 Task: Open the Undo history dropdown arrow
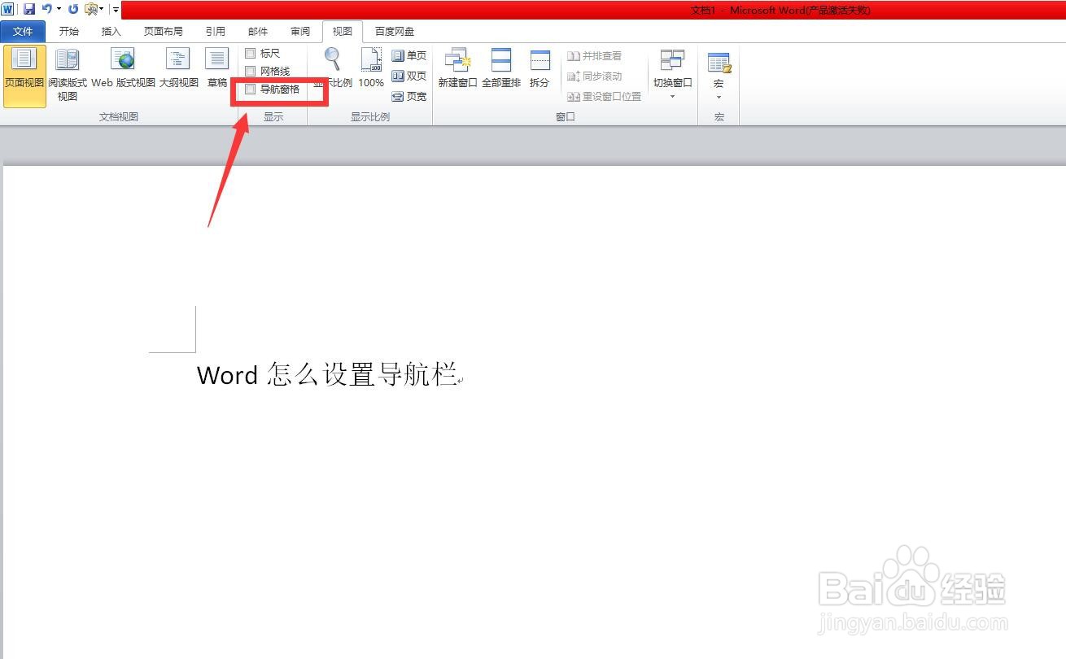(x=59, y=9)
